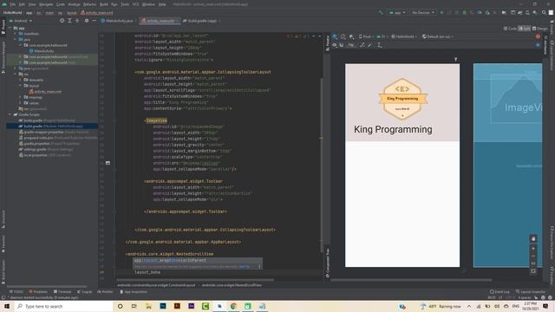Click the Make Project hammer icon
Screen dimensions: 555x312
click(381, 12)
